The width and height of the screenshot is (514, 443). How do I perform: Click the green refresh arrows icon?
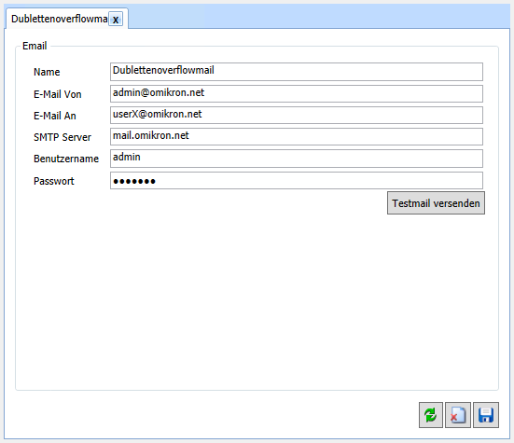pyautogui.click(x=430, y=415)
